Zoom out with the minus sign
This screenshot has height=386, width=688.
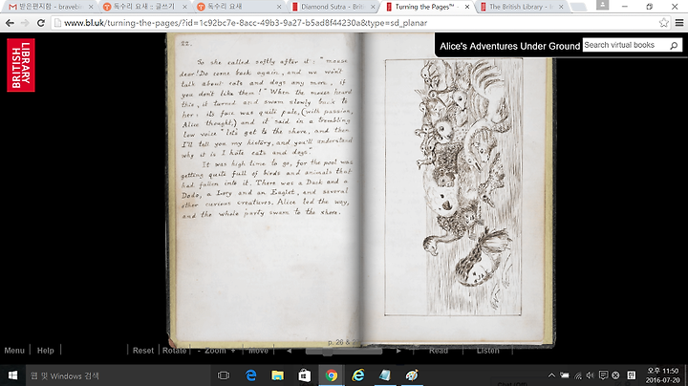point(199,351)
